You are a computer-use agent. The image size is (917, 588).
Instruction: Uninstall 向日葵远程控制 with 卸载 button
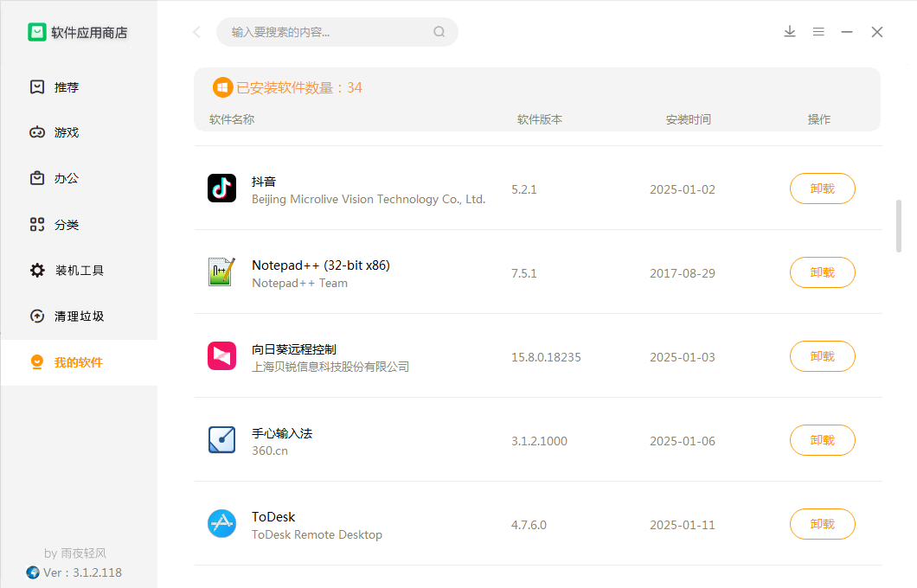tap(822, 356)
